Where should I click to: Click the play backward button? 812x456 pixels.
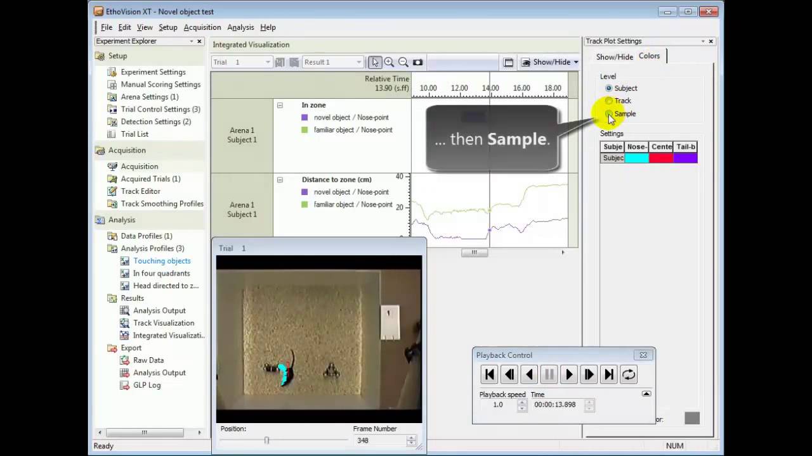pyautogui.click(x=529, y=374)
